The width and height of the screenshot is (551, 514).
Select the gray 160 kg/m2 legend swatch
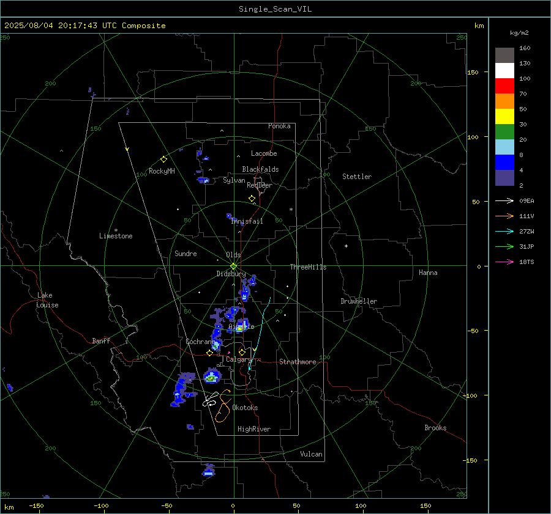coord(504,56)
